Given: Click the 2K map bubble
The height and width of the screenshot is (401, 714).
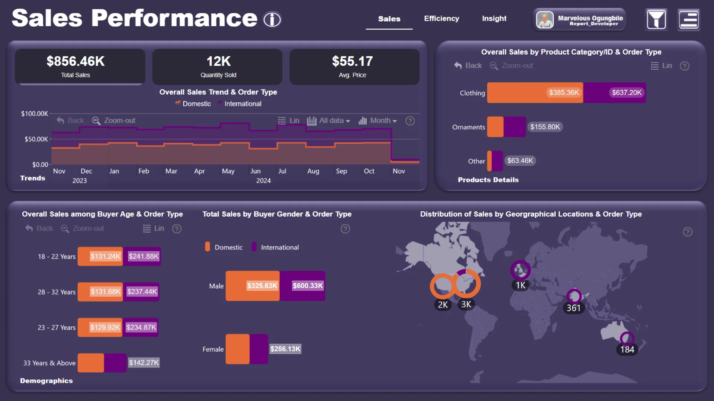Looking at the screenshot, I should click(x=443, y=287).
